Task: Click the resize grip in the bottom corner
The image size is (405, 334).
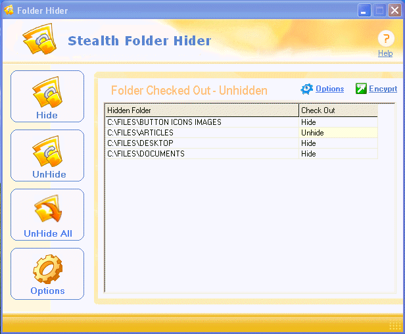Action: coord(395,325)
